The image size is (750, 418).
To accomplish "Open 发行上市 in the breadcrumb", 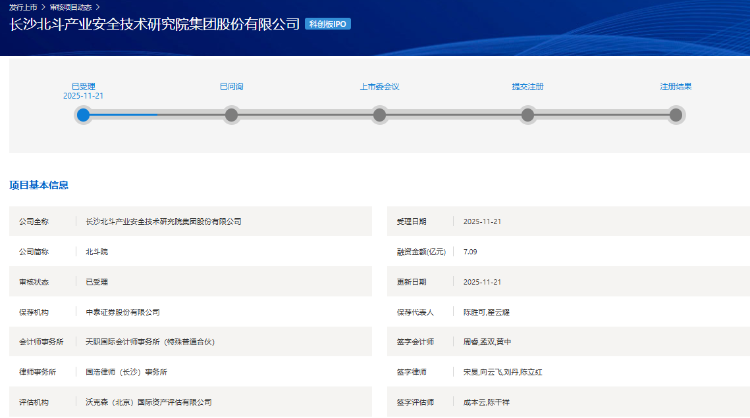I will click(23, 7).
